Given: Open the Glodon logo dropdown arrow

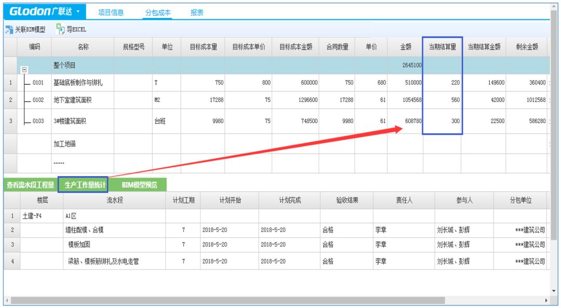Looking at the screenshot, I should tap(78, 11).
